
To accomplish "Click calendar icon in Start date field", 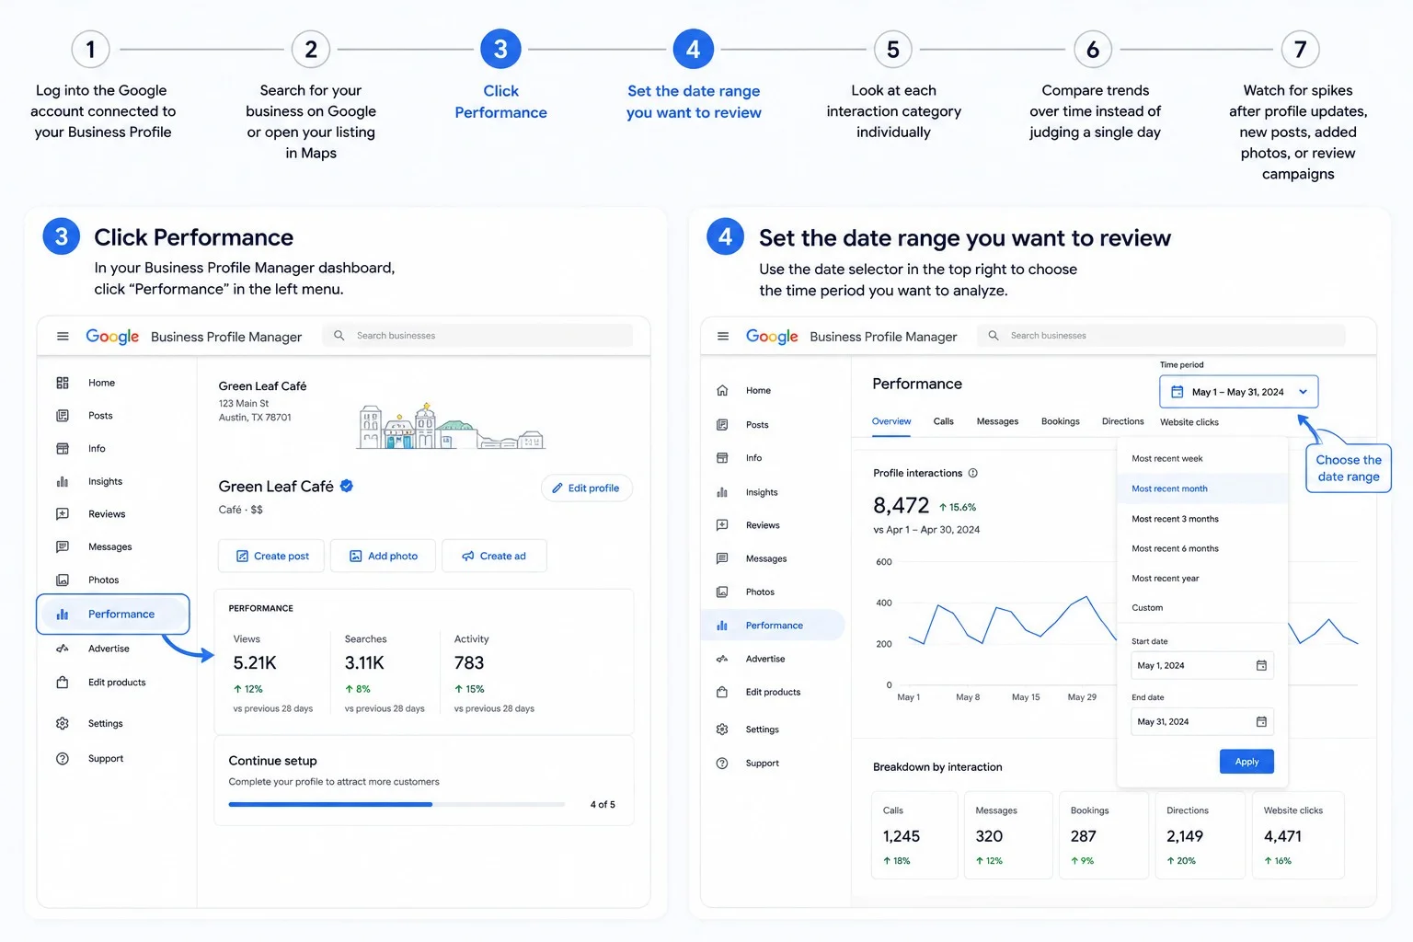I will (1261, 665).
